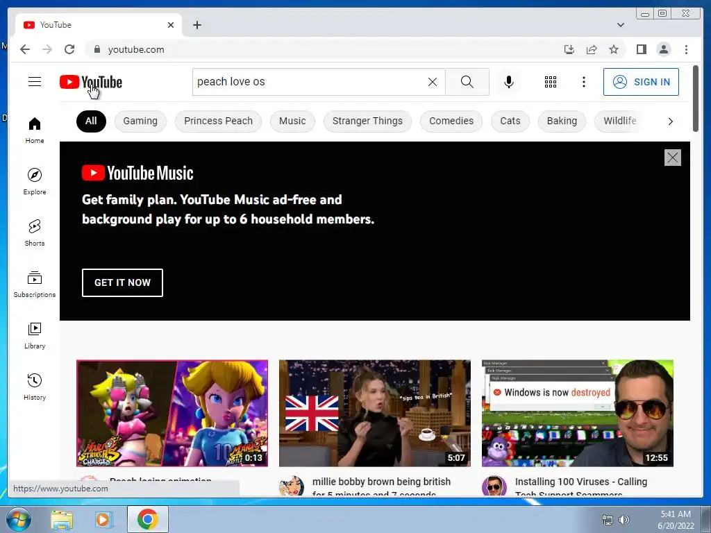Image resolution: width=711 pixels, height=533 pixels.
Task: Dismiss the YouTube Music banner
Action: point(672,158)
